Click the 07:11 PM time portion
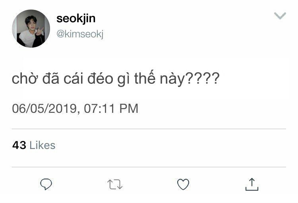This screenshot has width=298, height=203. (111, 108)
